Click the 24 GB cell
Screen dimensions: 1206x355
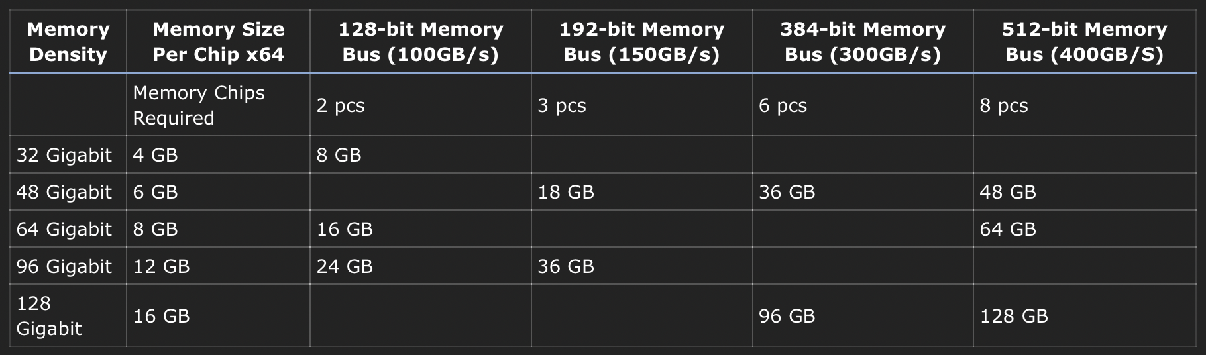[x=345, y=266]
